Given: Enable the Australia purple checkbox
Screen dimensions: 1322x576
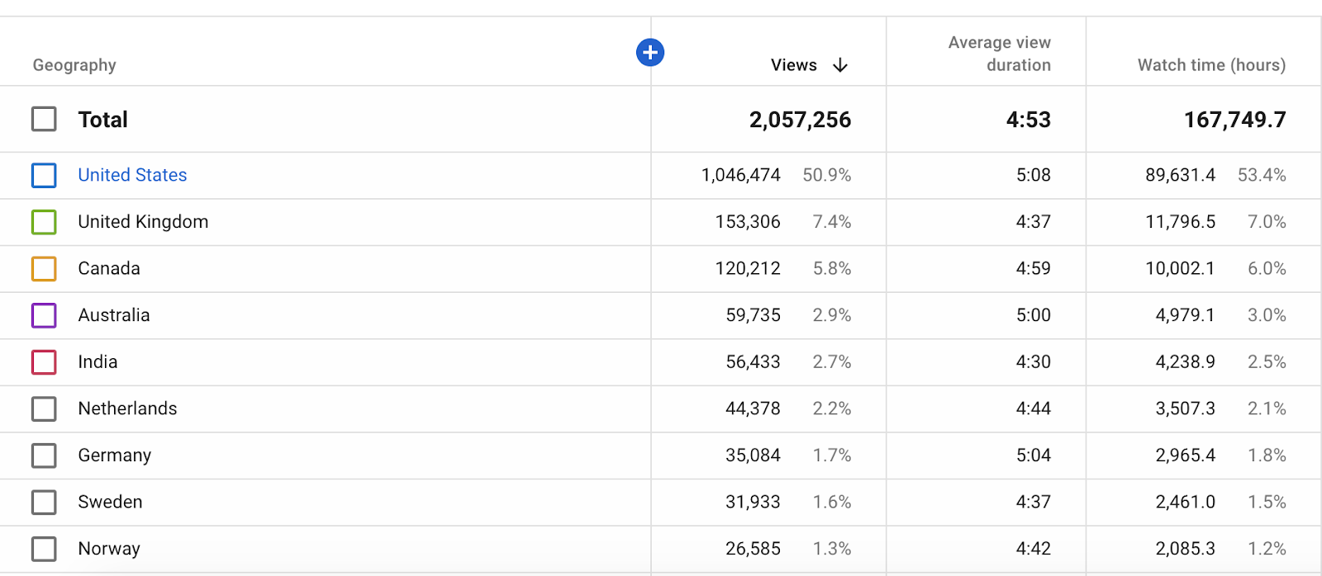Looking at the screenshot, I should click(x=44, y=315).
